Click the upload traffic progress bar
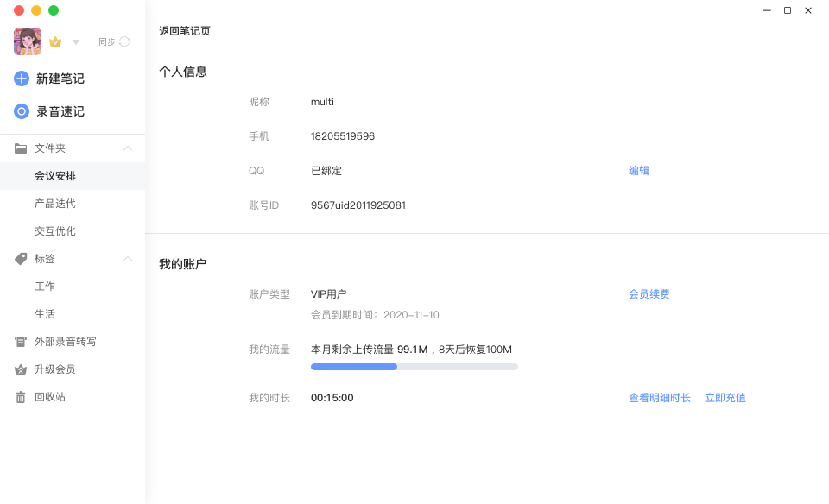The width and height of the screenshot is (829, 504). click(x=414, y=367)
